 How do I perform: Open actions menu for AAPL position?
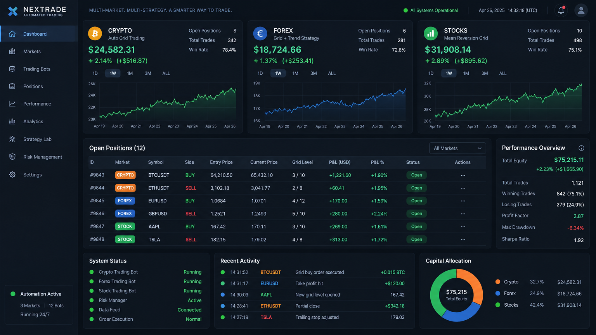[x=463, y=226]
